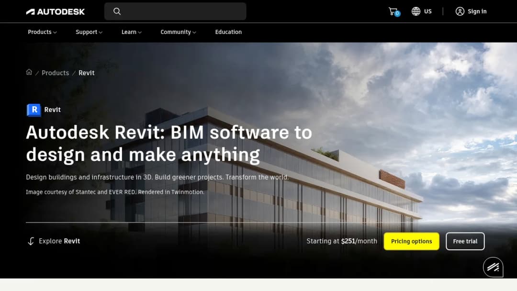This screenshot has width=517, height=291.
Task: Click the Explore Revit down-arrow icon
Action: [31, 241]
